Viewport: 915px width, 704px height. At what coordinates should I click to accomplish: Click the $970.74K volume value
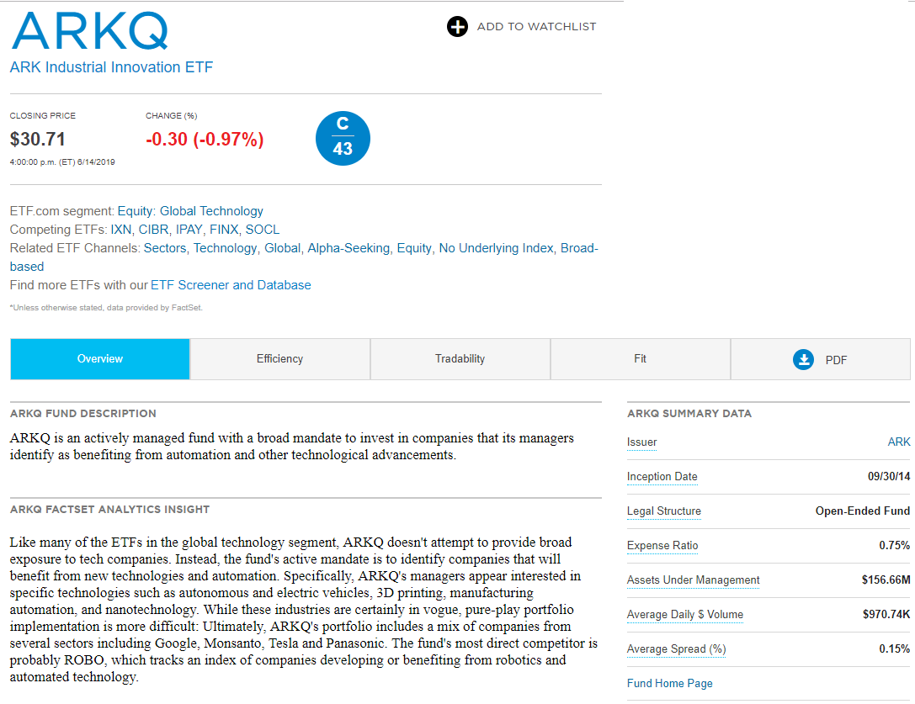click(x=886, y=614)
